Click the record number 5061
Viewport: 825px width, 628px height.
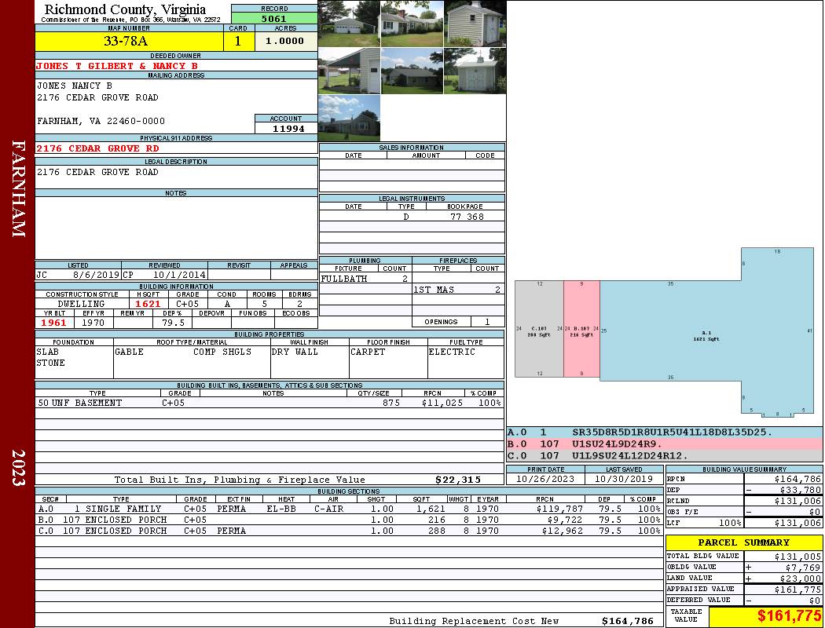(274, 18)
